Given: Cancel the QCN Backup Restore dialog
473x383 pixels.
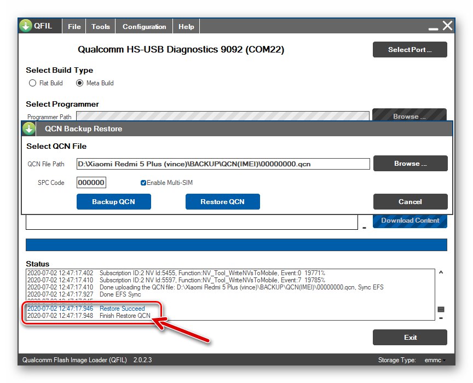Looking at the screenshot, I should 410,201.
